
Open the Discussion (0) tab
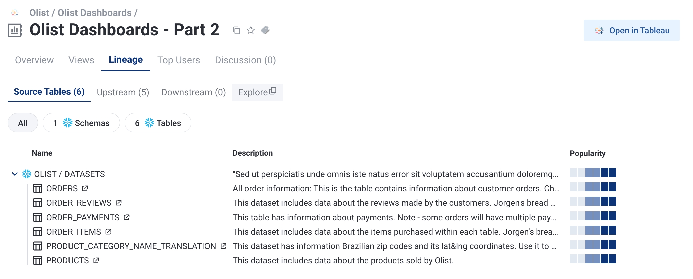245,60
